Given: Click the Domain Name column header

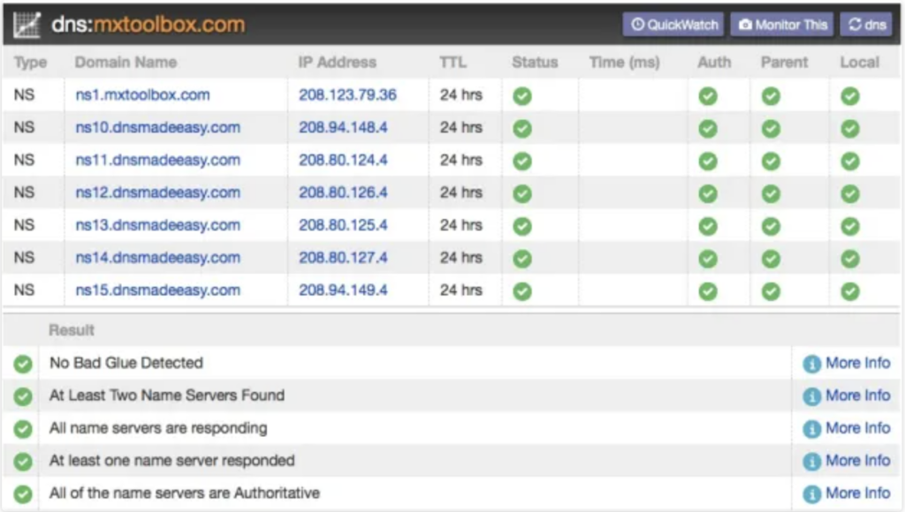Looking at the screenshot, I should [x=125, y=63].
